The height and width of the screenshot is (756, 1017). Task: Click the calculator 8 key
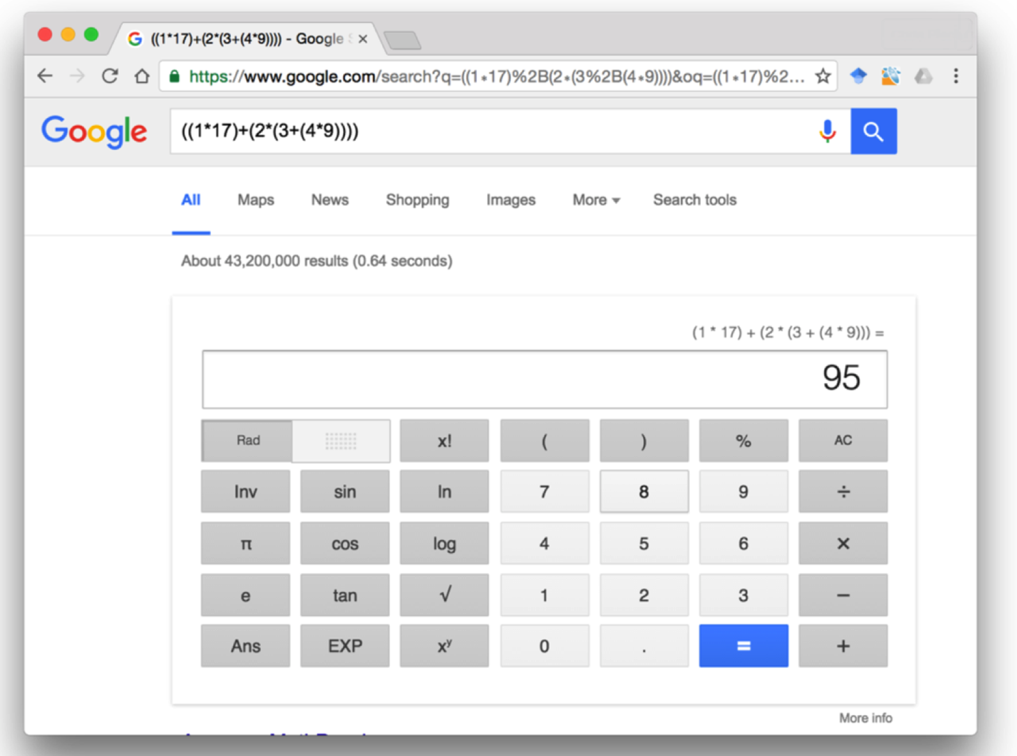point(644,492)
